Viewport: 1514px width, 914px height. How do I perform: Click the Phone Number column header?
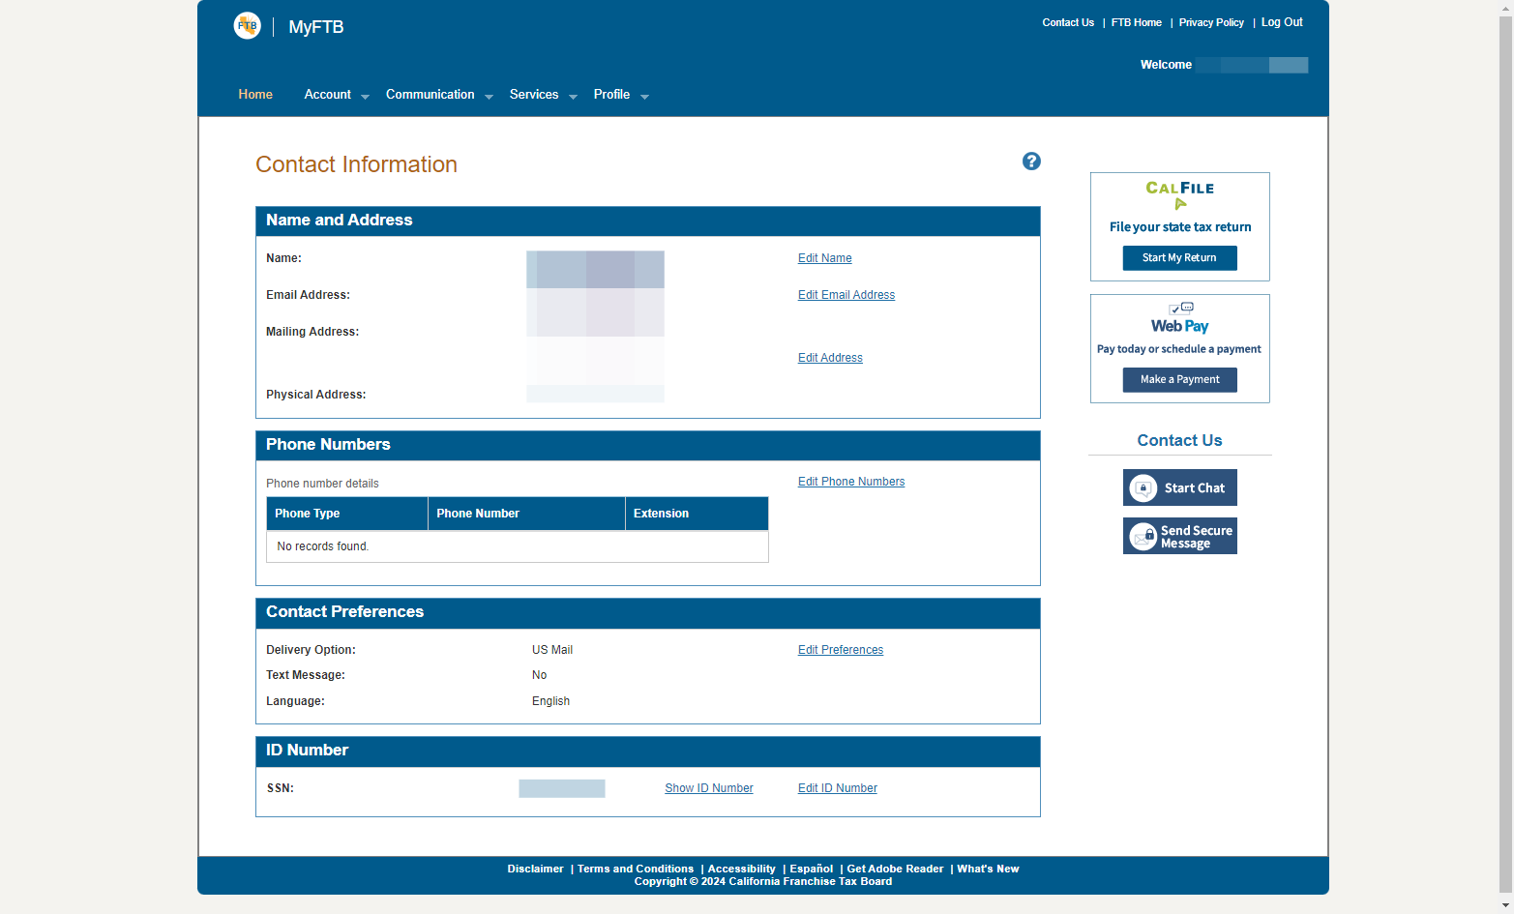point(526,514)
